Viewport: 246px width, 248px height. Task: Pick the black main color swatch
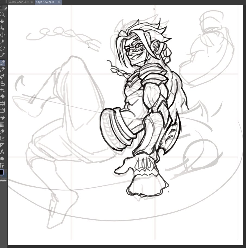[x=1, y=172]
